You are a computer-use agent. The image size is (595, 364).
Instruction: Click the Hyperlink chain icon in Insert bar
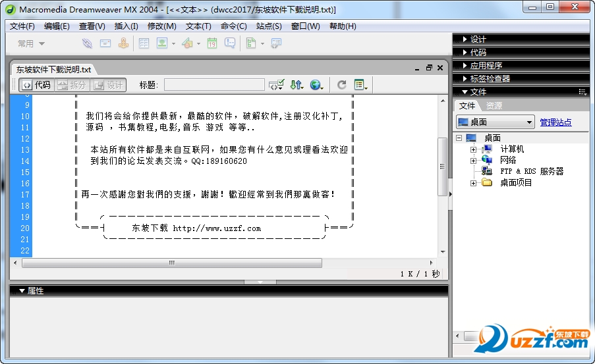click(x=87, y=43)
